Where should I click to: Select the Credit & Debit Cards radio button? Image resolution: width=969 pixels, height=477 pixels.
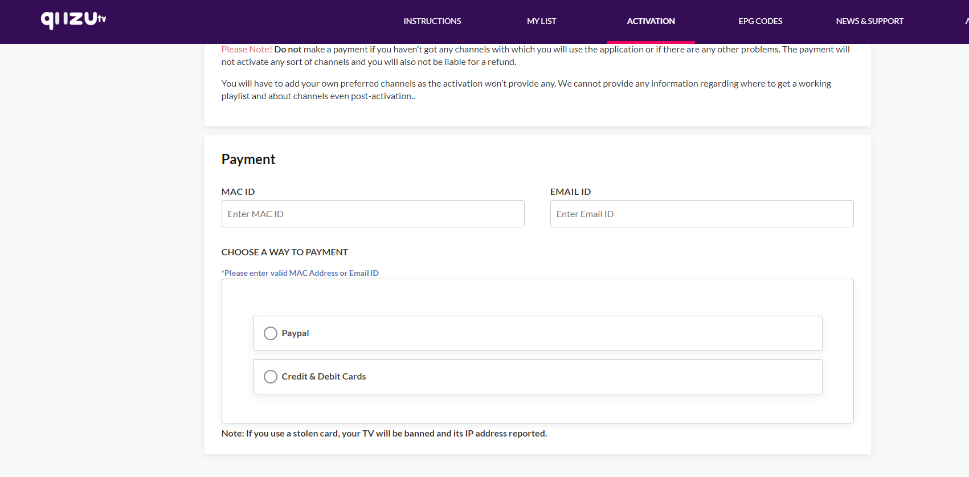271,377
